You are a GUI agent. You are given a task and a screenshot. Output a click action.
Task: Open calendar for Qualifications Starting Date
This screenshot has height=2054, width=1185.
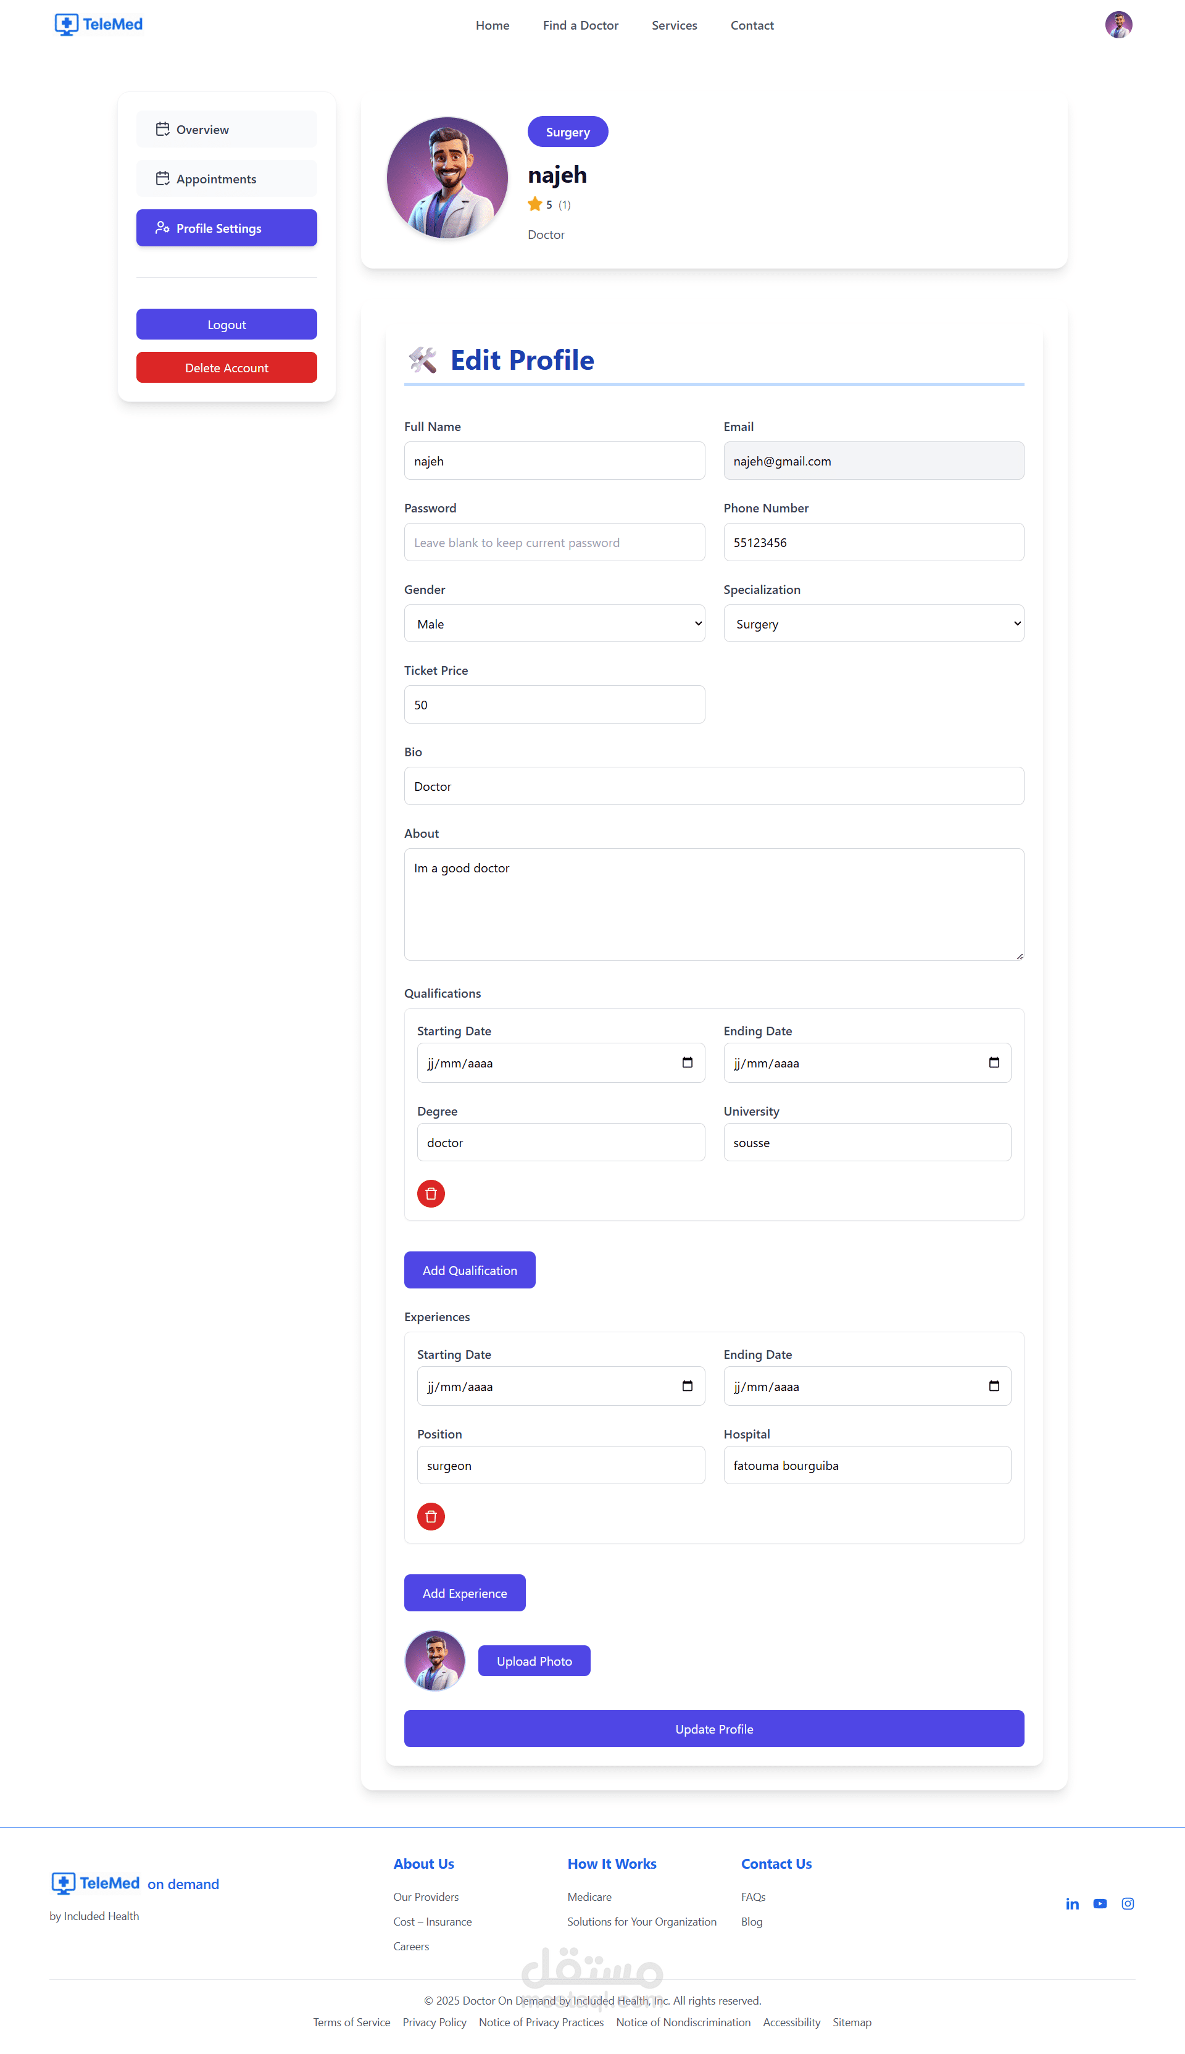tap(687, 1062)
